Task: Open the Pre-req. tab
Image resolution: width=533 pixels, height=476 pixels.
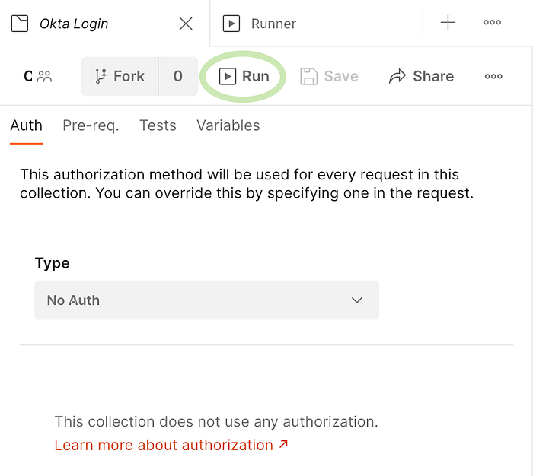Action: point(91,125)
